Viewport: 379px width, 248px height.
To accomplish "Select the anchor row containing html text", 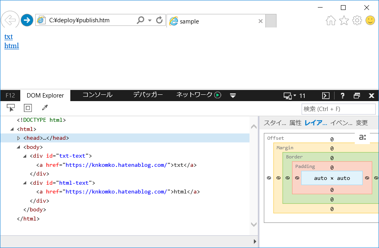I will click(118, 191).
